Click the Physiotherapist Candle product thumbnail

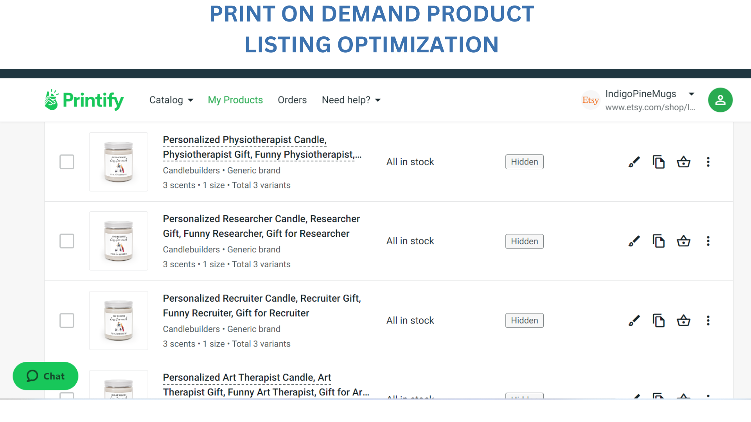pos(119,162)
